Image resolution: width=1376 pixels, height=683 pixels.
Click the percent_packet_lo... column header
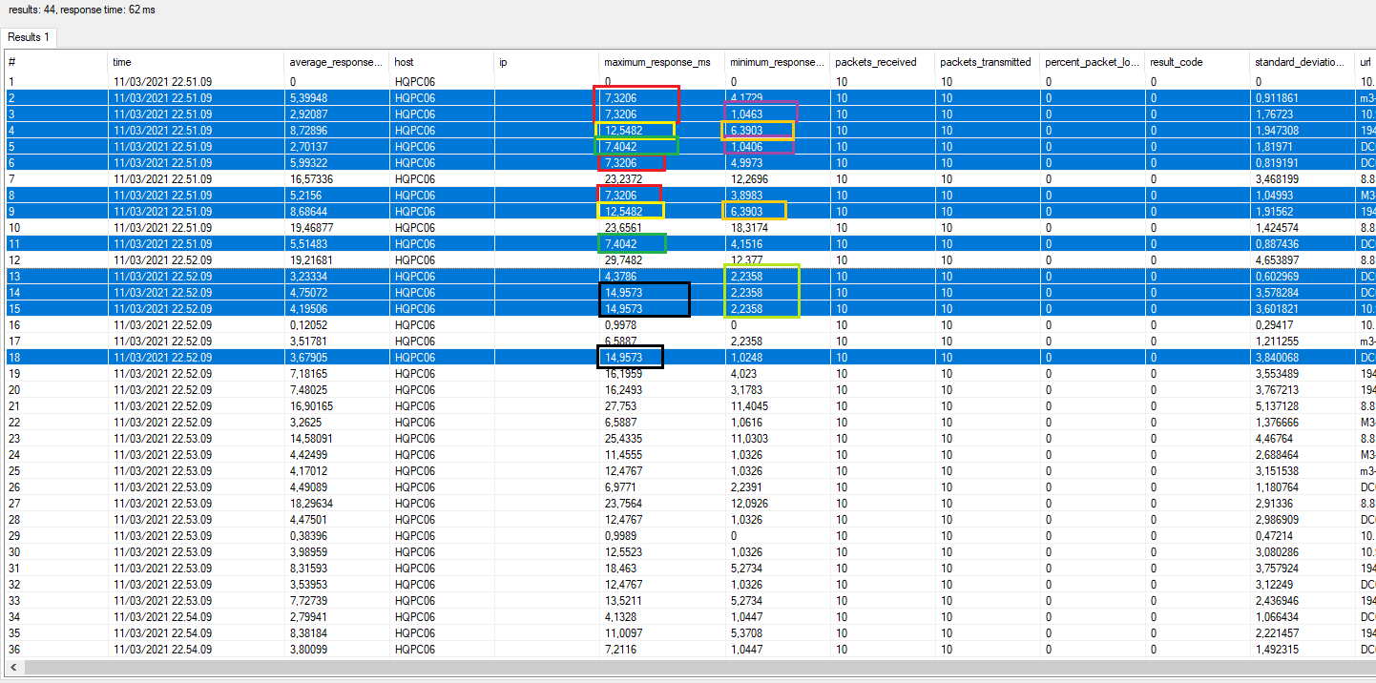[x=1093, y=62]
